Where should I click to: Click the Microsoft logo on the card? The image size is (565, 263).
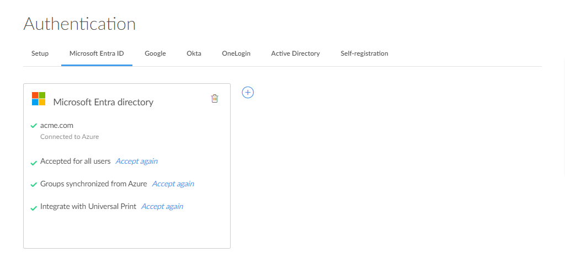point(39,99)
